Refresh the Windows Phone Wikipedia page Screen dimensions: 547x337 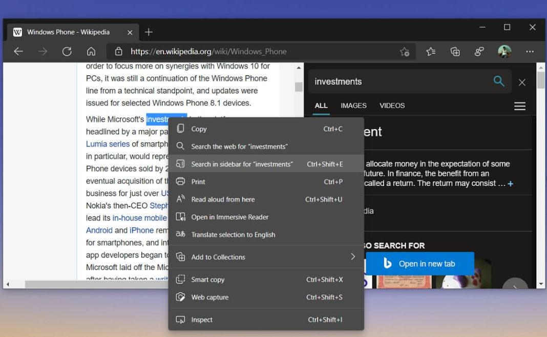pos(67,51)
